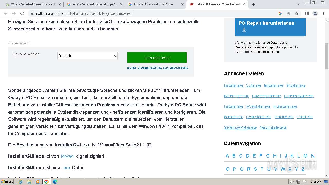Open the Chrome profile avatar
This screenshot has width=329, height=185.
315,13
